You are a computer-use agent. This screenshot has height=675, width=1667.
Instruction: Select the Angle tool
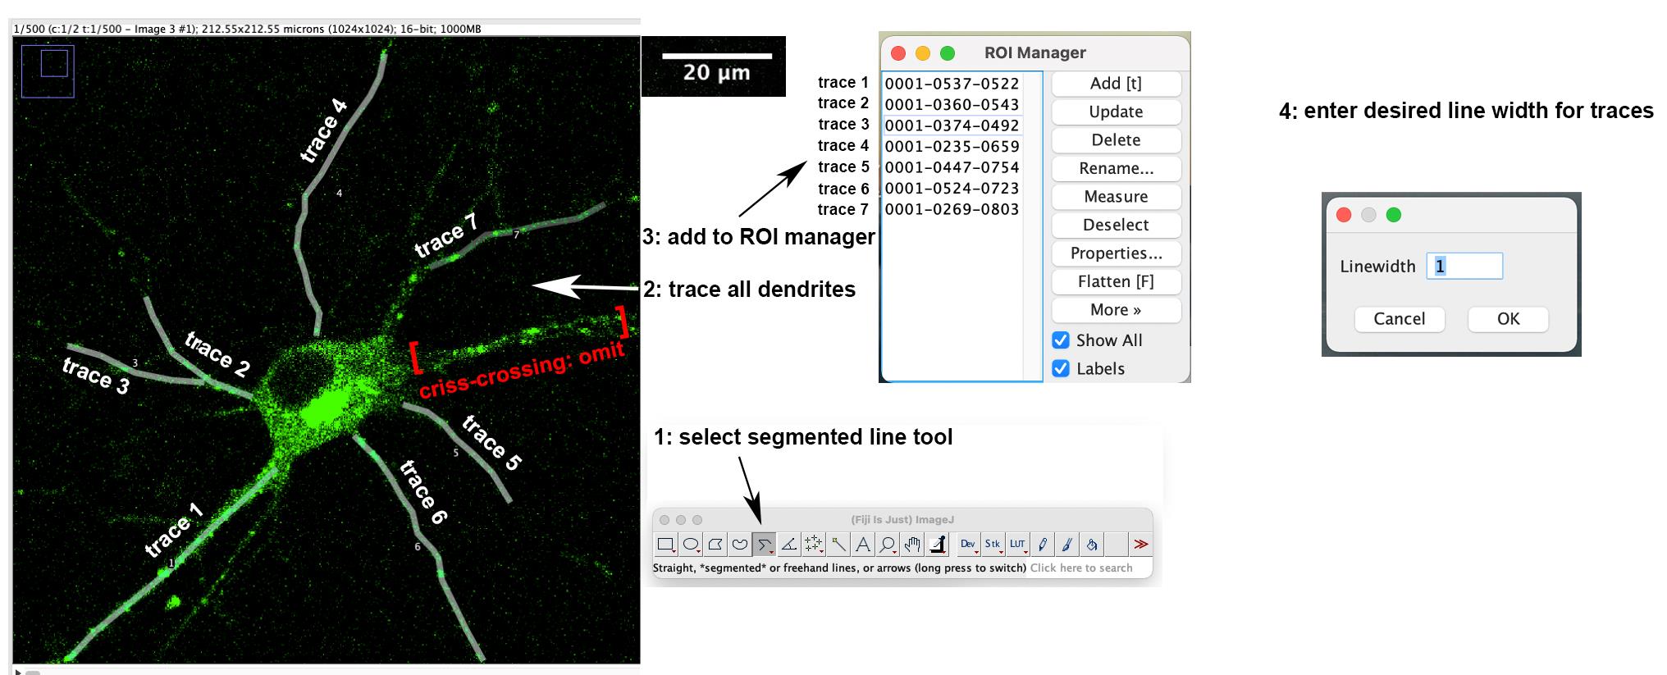click(789, 544)
